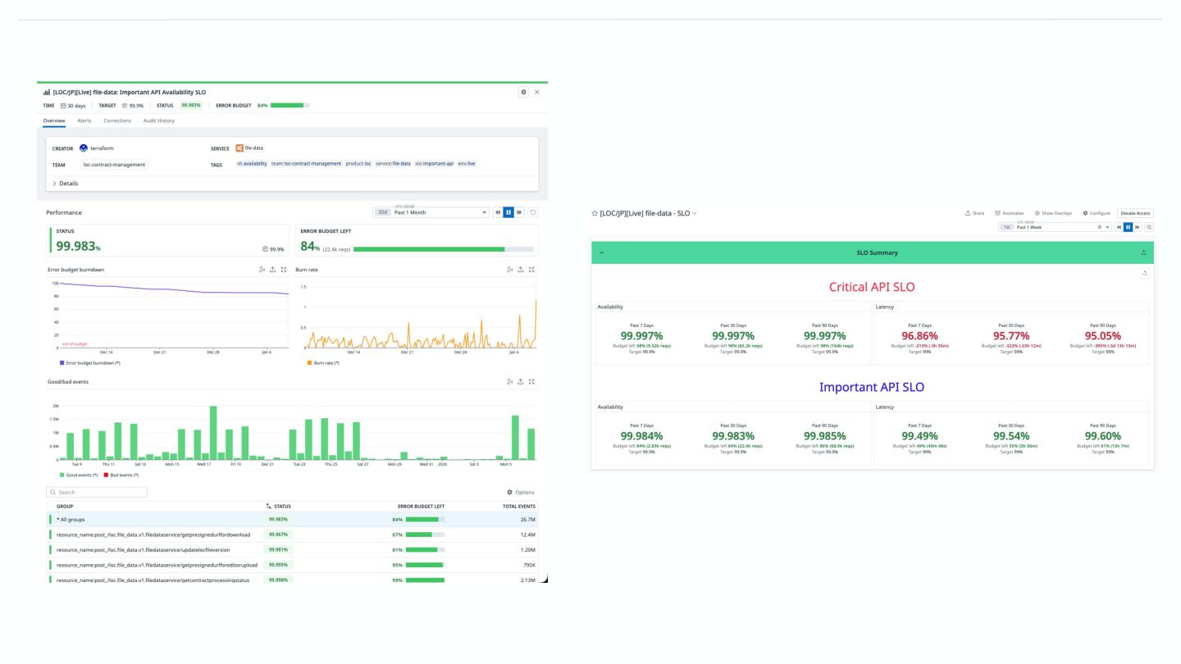Open the Audit History tab
Image resolution: width=1181 pixels, height=664 pixels.
click(x=158, y=121)
